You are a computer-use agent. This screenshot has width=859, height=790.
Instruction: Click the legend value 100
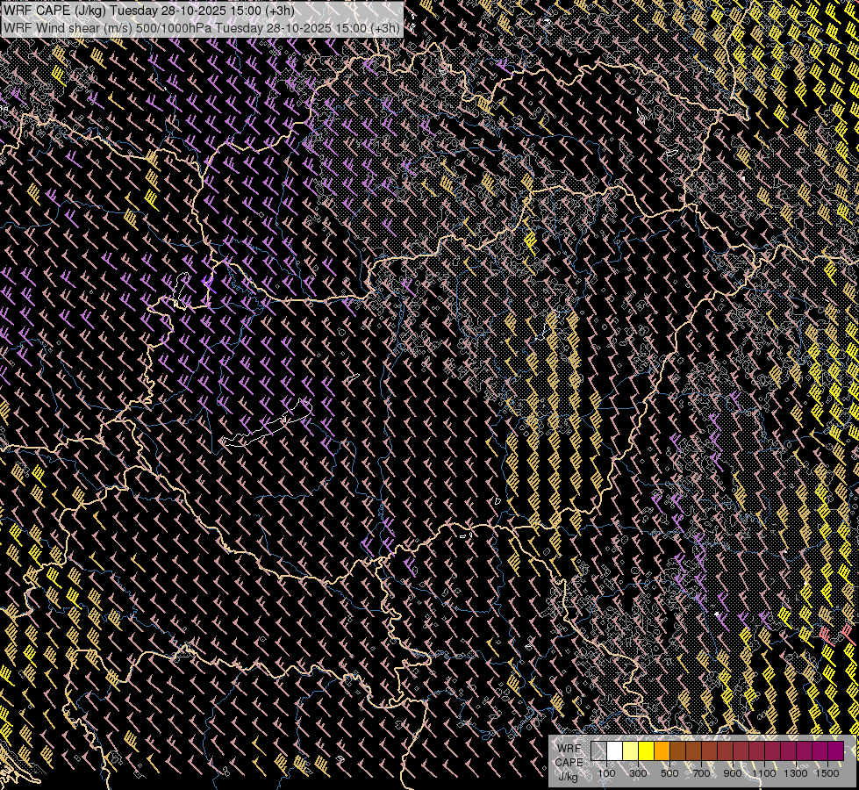click(606, 773)
